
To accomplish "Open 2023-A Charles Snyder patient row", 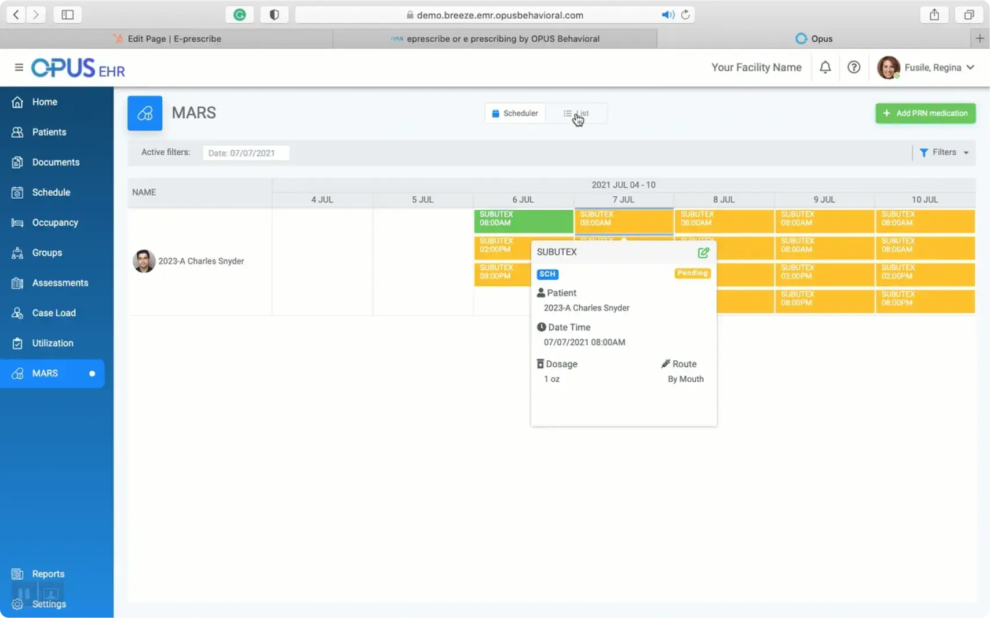I will coord(201,261).
